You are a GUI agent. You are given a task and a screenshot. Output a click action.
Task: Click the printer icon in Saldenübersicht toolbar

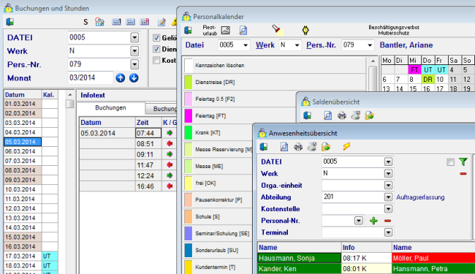click(342, 115)
